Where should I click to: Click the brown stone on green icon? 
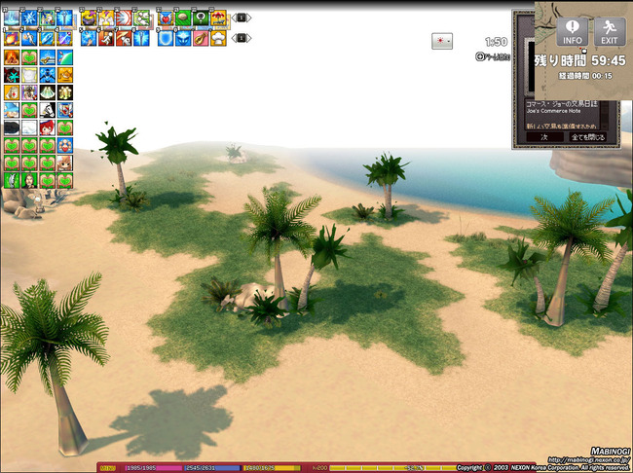pyautogui.click(x=183, y=18)
